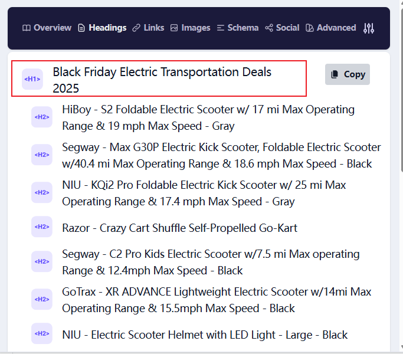The height and width of the screenshot is (354, 403).
Task: Click the H2 badge beside NIU KQi2 Pro
Action: click(x=42, y=193)
